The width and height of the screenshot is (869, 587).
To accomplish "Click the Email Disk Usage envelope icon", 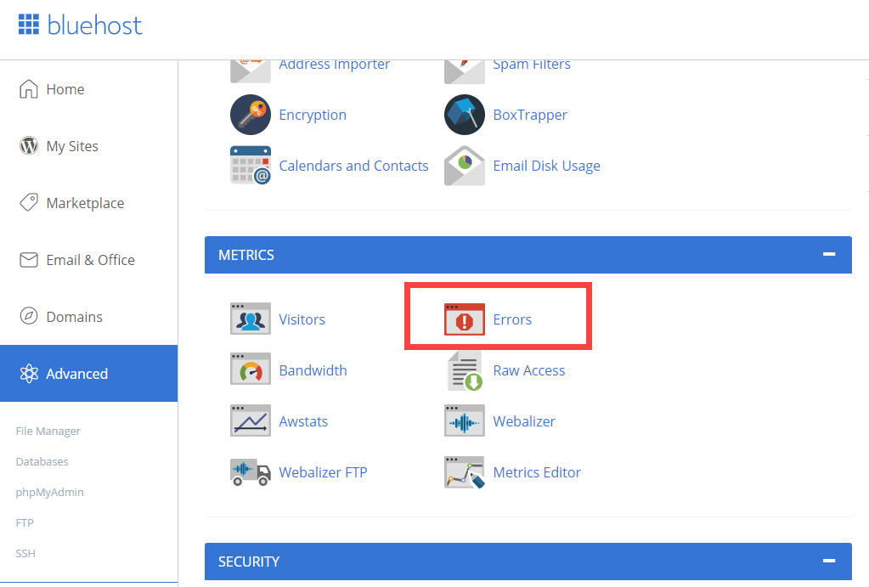I will (x=465, y=165).
